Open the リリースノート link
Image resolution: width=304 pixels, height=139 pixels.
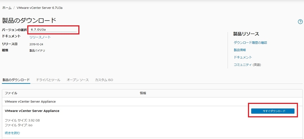[x=40, y=37]
